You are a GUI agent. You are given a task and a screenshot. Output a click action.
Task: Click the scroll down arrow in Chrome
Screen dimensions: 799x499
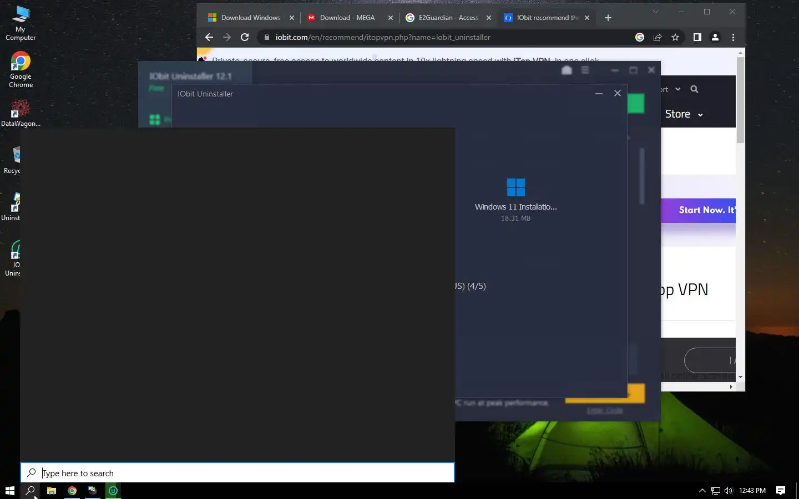[x=740, y=377]
